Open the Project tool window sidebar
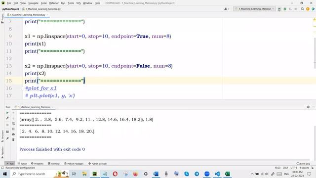Viewport: 316px width, 178px height. [x=2, y=19]
